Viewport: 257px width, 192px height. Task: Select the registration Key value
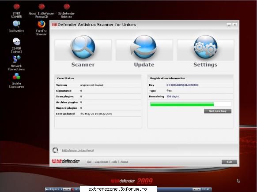pyautogui.click(x=182, y=85)
